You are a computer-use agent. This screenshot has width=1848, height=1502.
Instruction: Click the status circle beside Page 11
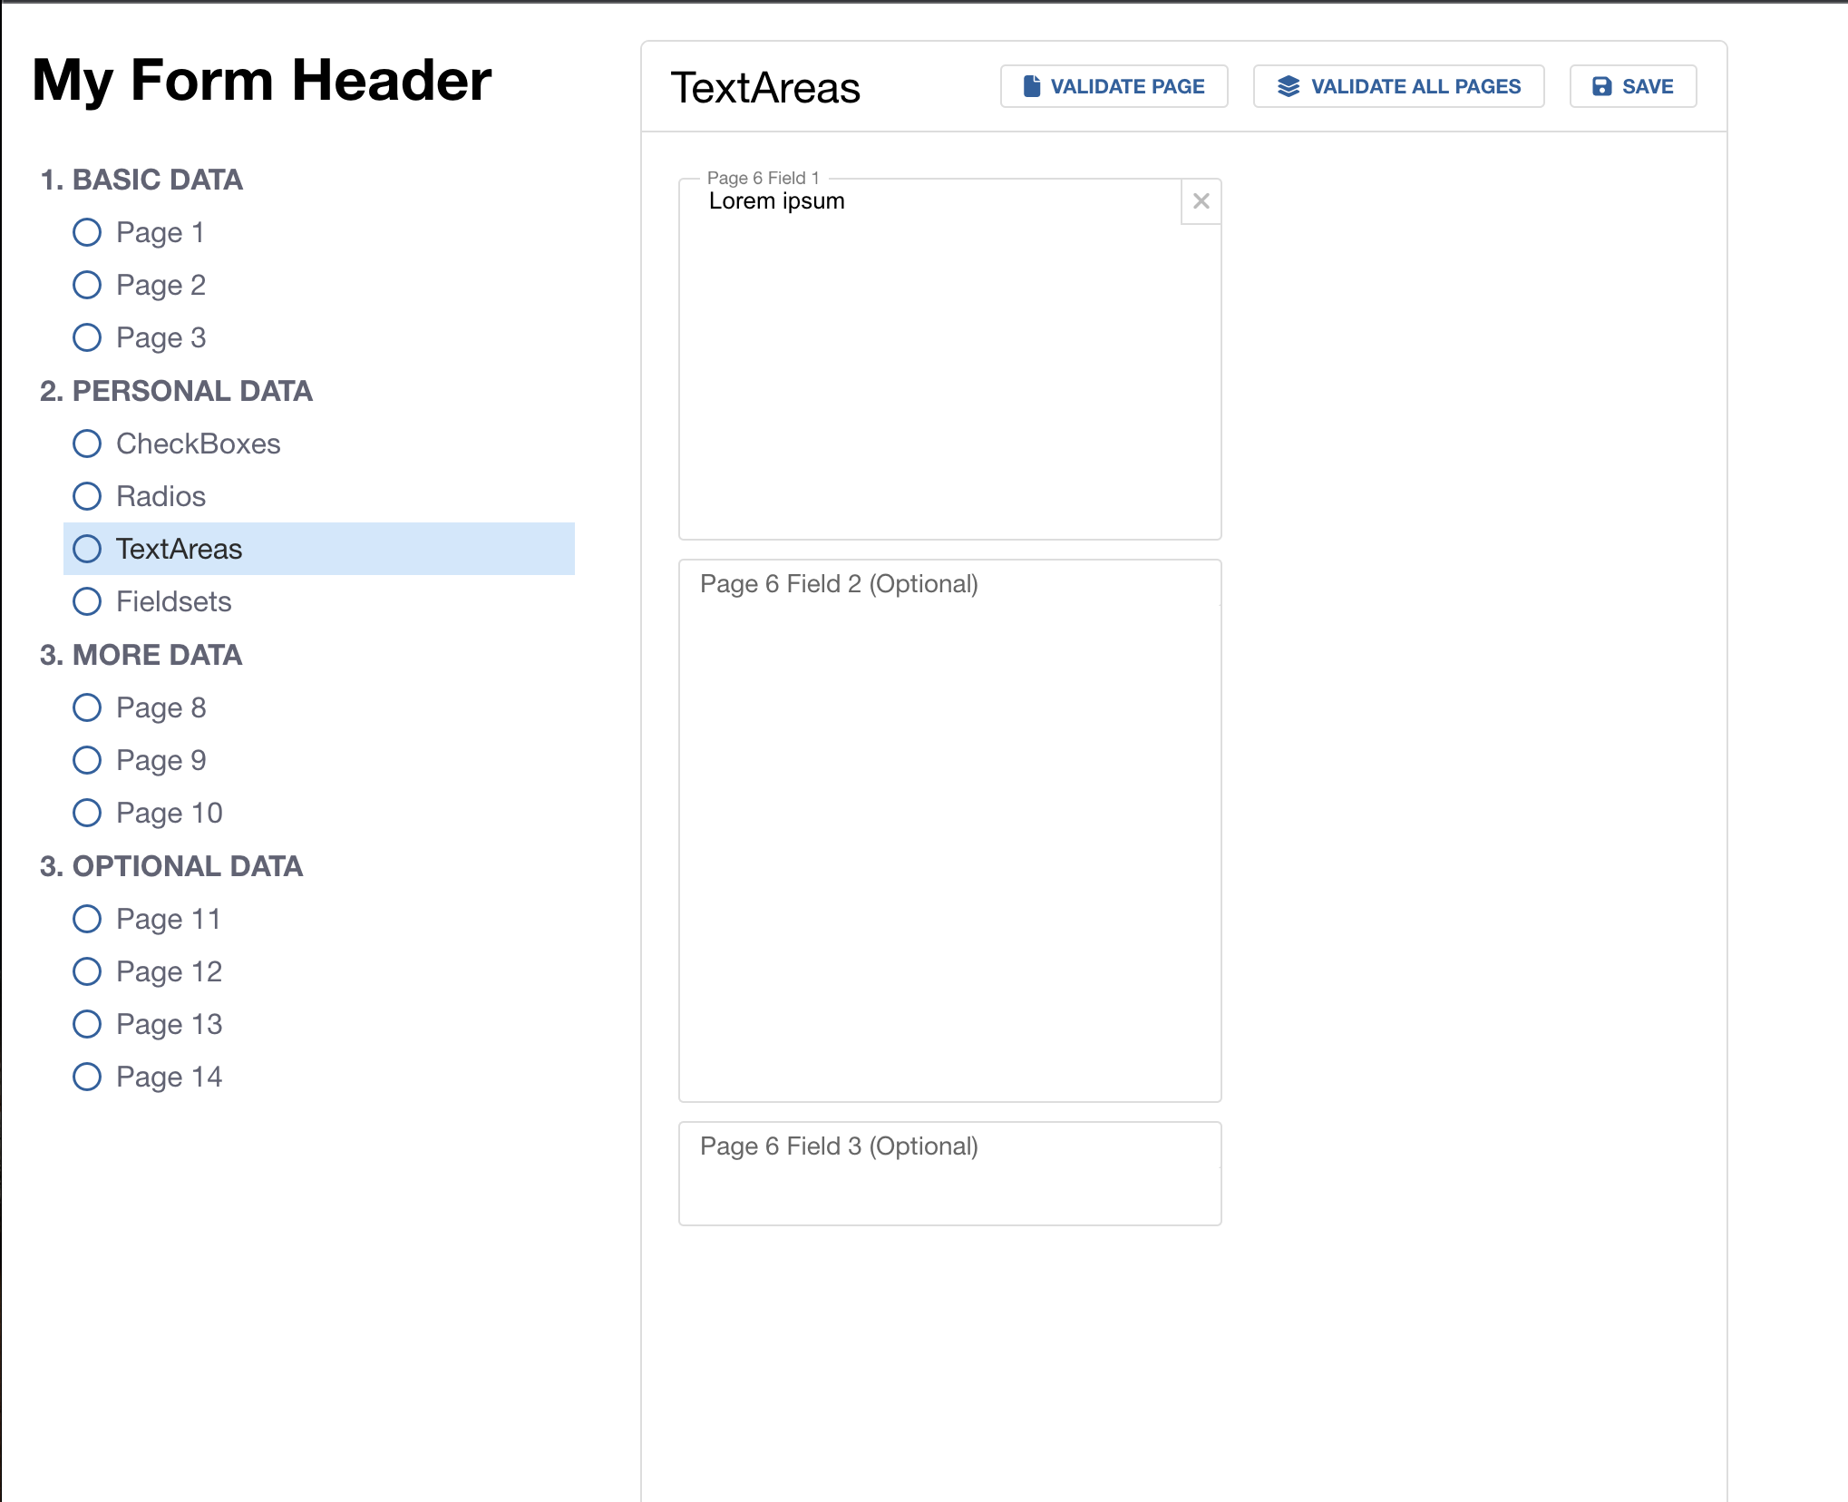87,919
